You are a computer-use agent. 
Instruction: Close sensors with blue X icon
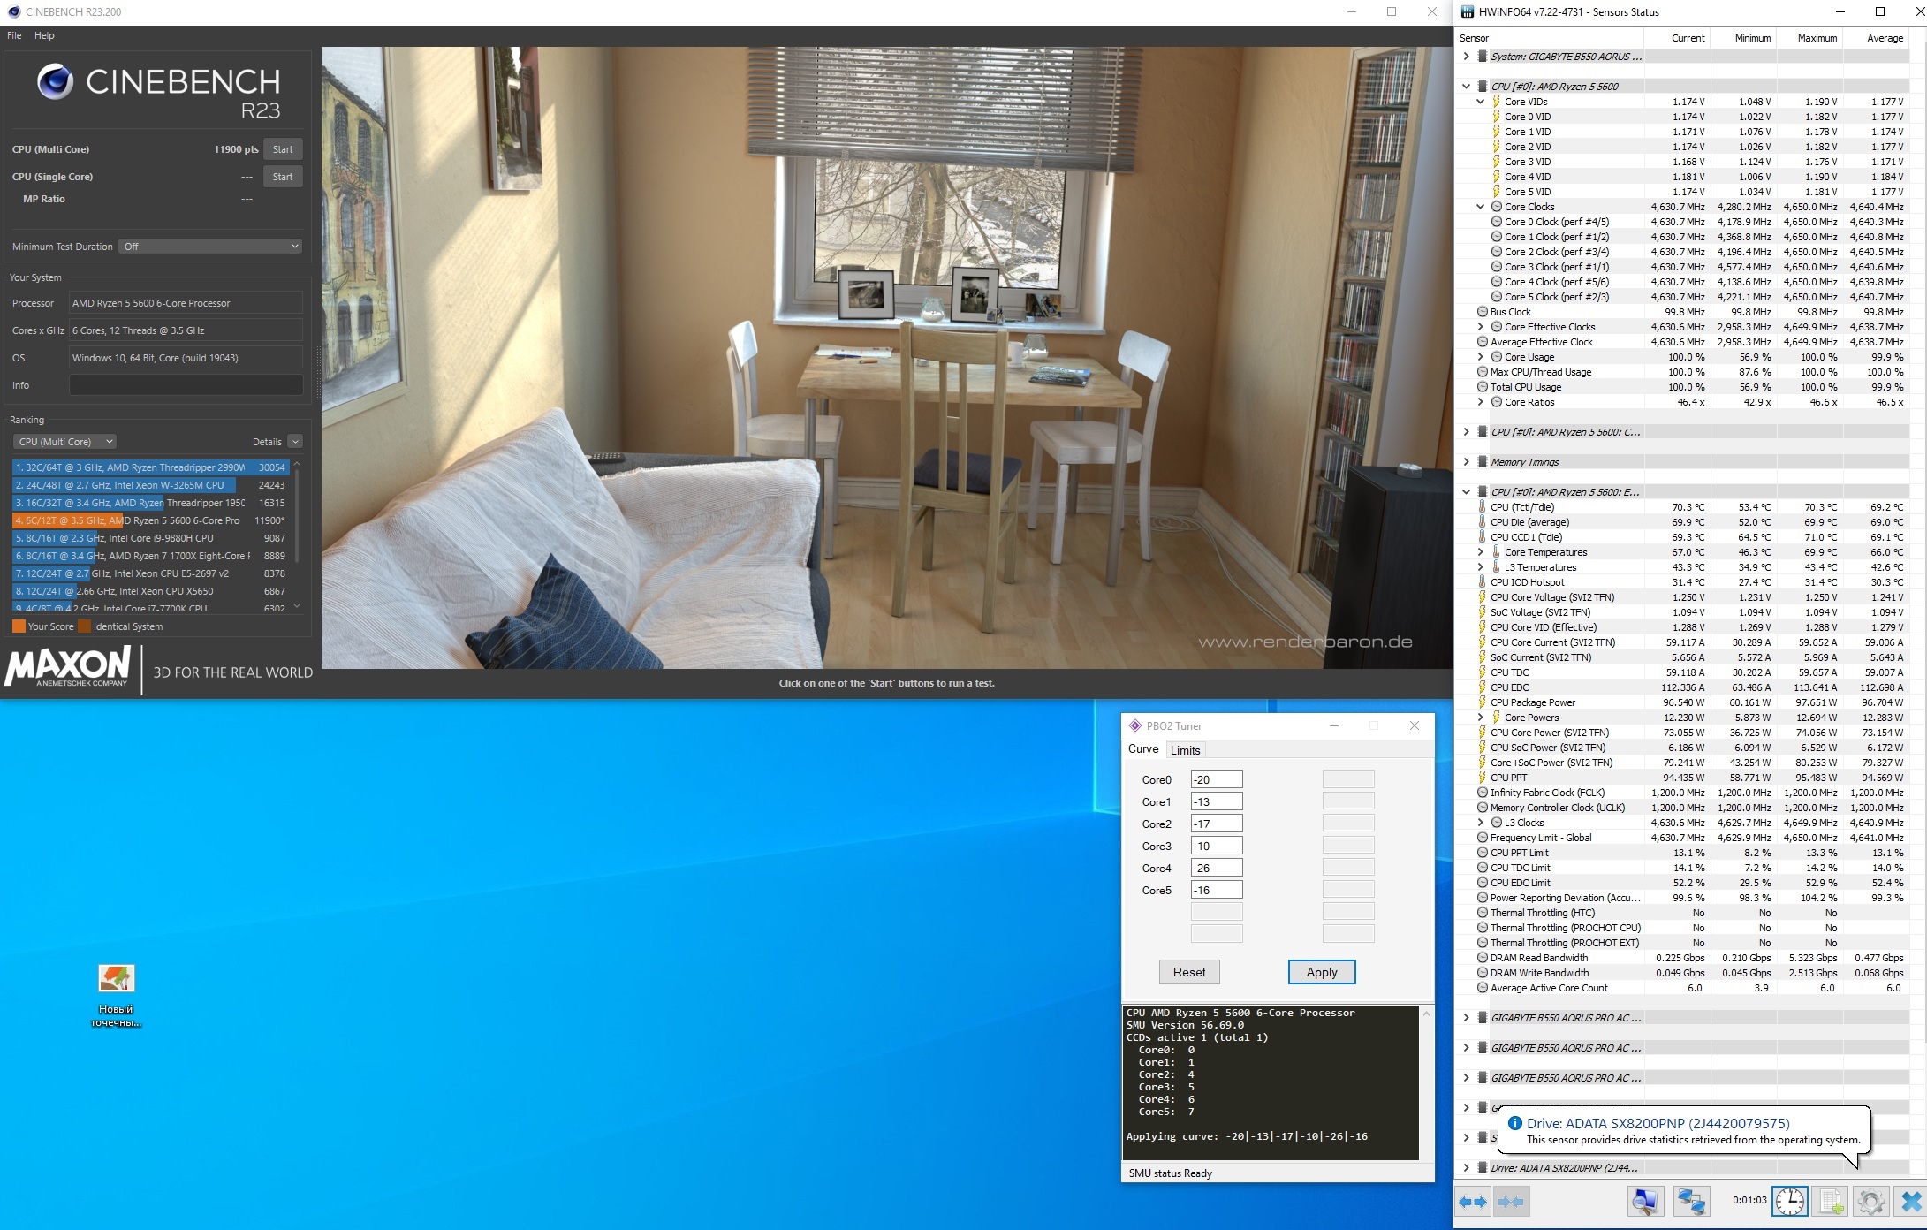tap(1911, 1202)
